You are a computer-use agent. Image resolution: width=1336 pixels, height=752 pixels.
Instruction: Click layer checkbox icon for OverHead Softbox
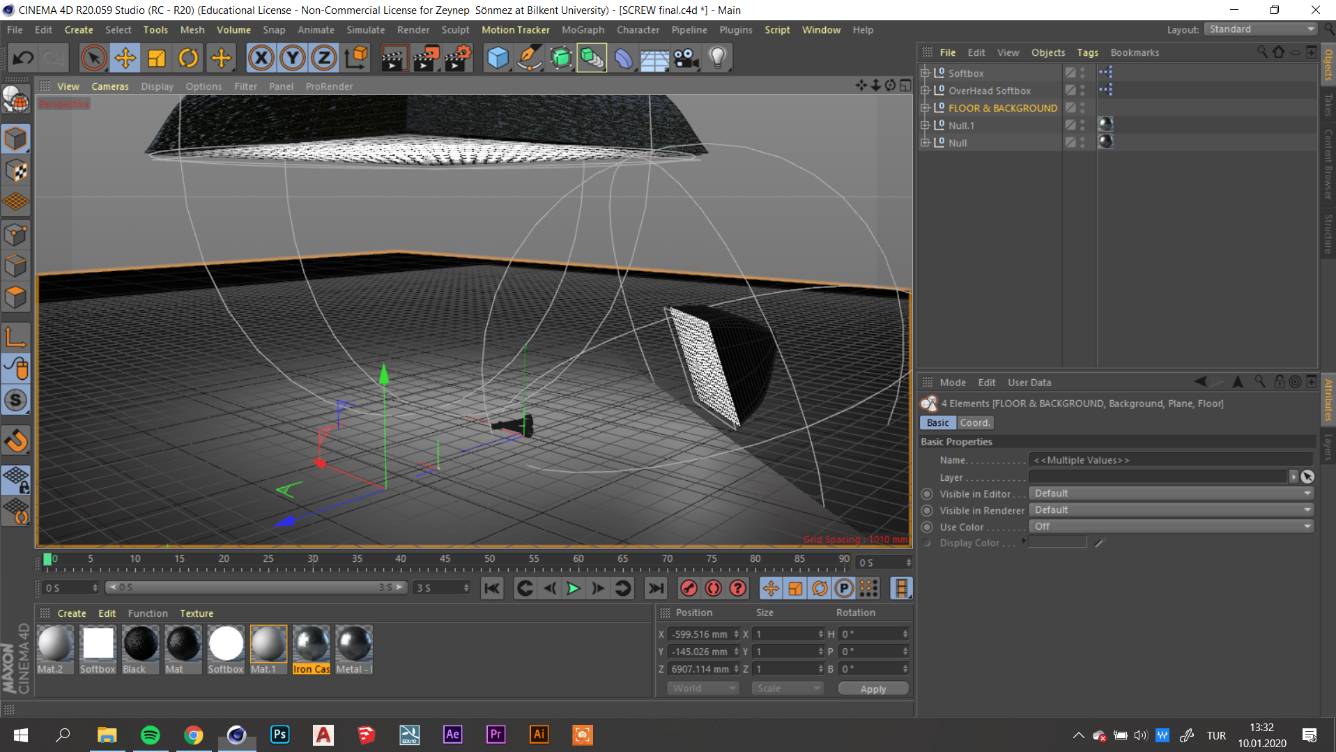(x=1070, y=90)
